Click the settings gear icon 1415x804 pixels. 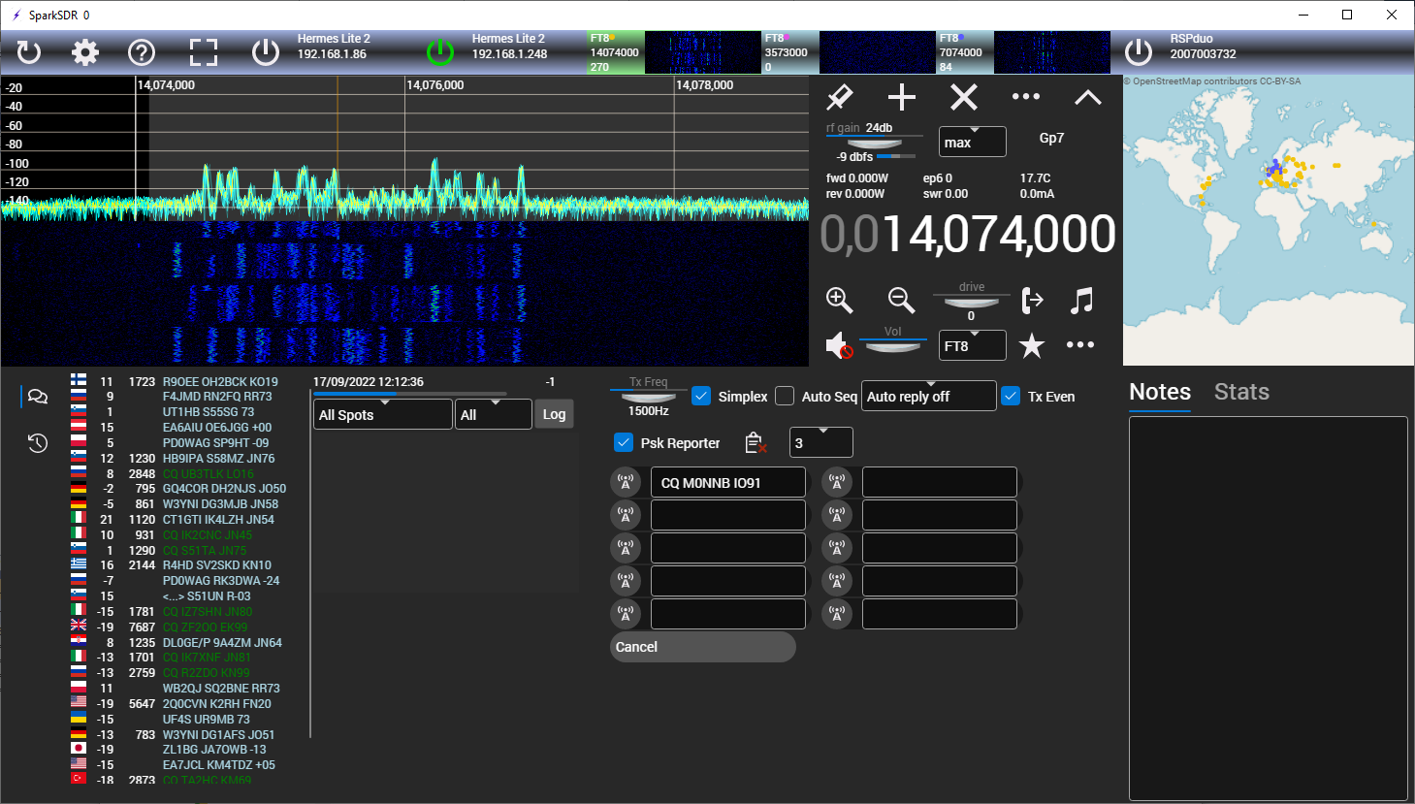coord(85,52)
